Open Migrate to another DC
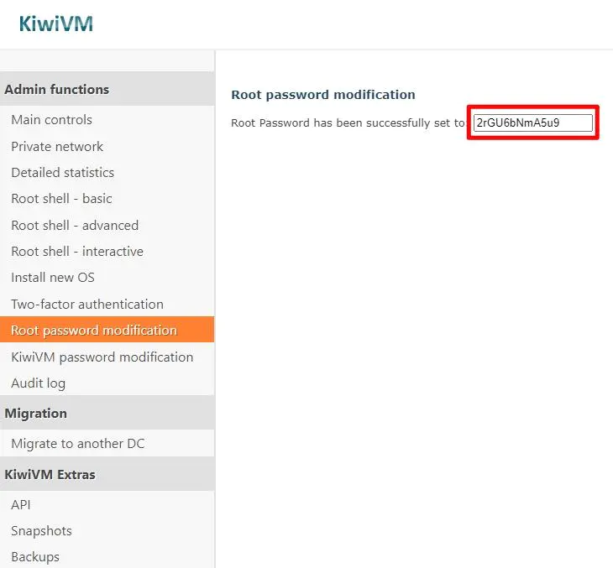 pyautogui.click(x=78, y=444)
